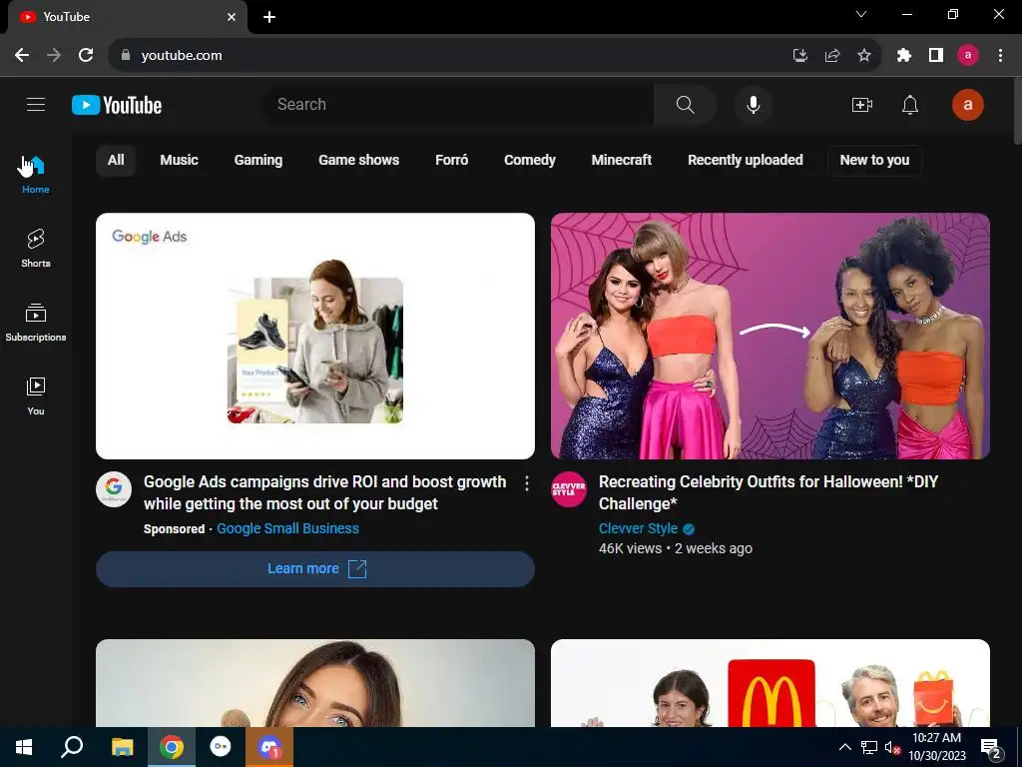1022x767 pixels.
Task: Open a new browser tab
Action: [x=269, y=17]
